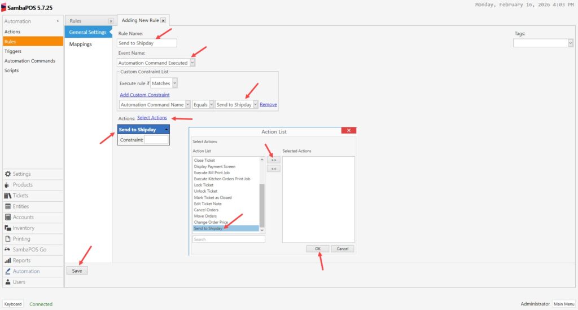578x310 pixels.
Task: Close the Rules tab
Action: pyautogui.click(x=111, y=21)
